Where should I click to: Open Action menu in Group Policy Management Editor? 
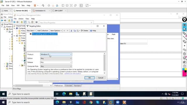pos(21,19)
